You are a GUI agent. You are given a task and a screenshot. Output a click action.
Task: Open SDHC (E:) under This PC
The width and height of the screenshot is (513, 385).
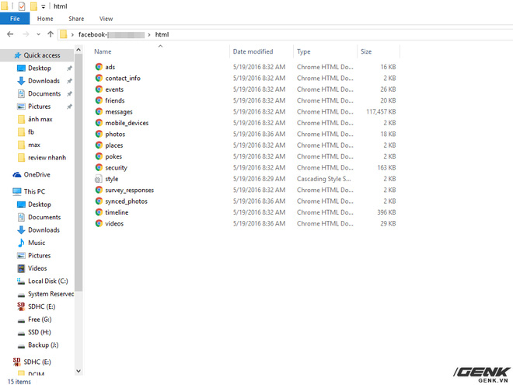pos(41,306)
